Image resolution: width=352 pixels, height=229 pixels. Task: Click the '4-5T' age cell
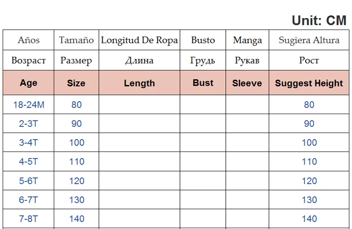29,162
